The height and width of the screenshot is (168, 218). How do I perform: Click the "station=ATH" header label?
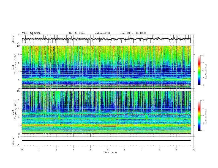click(x=102, y=33)
